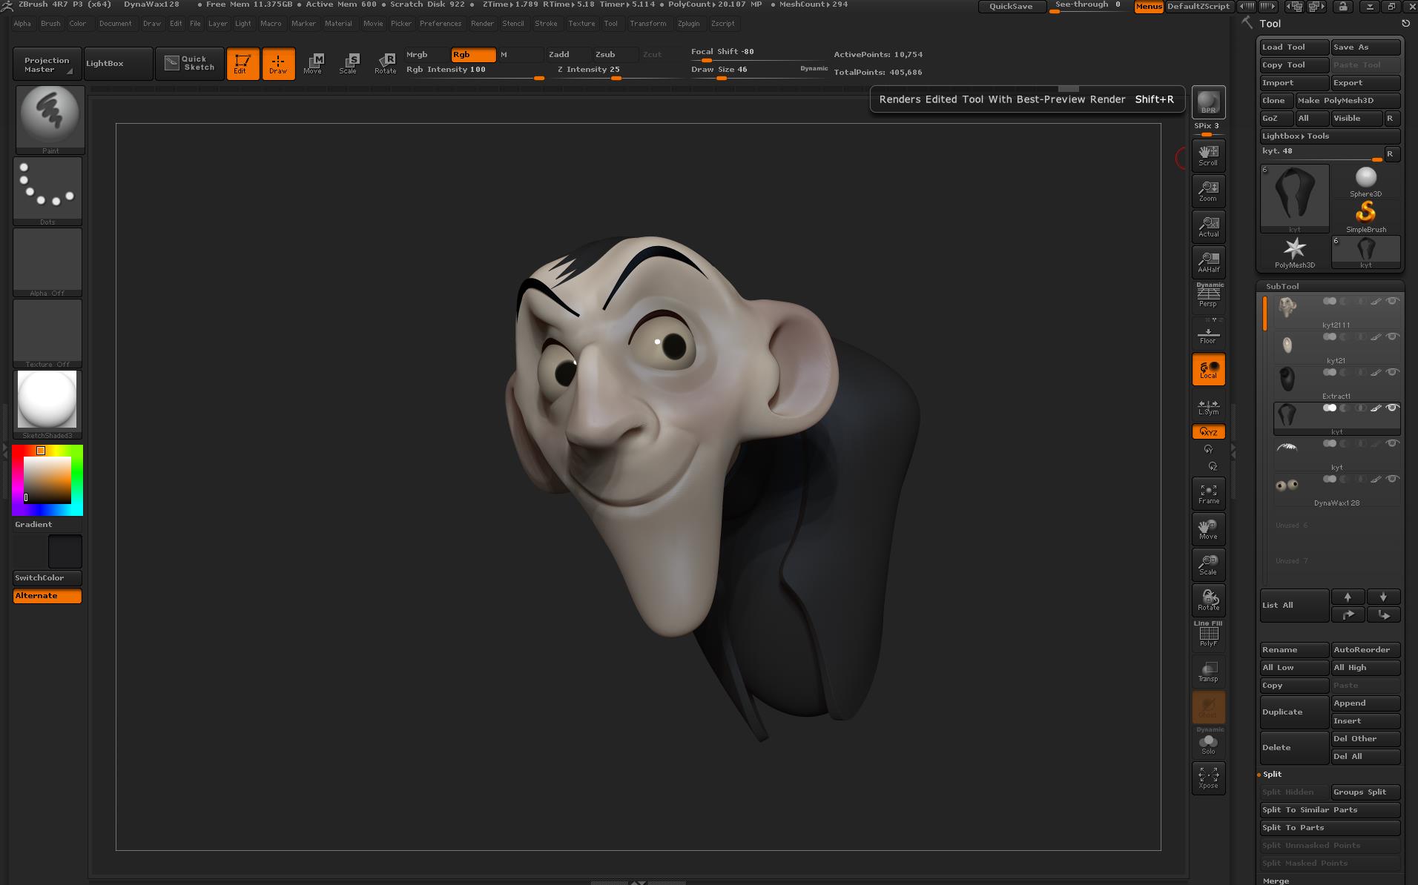Click the BPR render icon
The image size is (1418, 885).
pyautogui.click(x=1208, y=102)
